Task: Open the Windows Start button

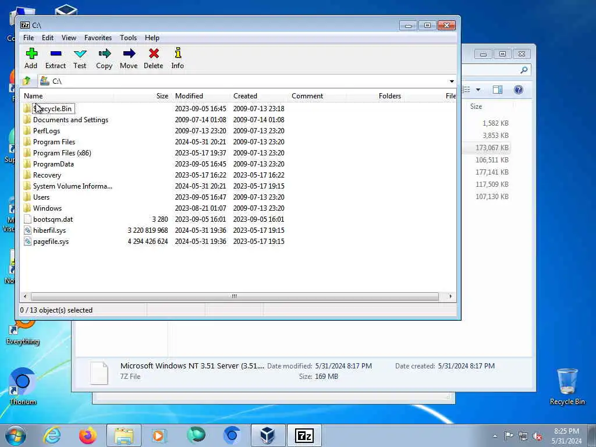Action: click(16, 435)
